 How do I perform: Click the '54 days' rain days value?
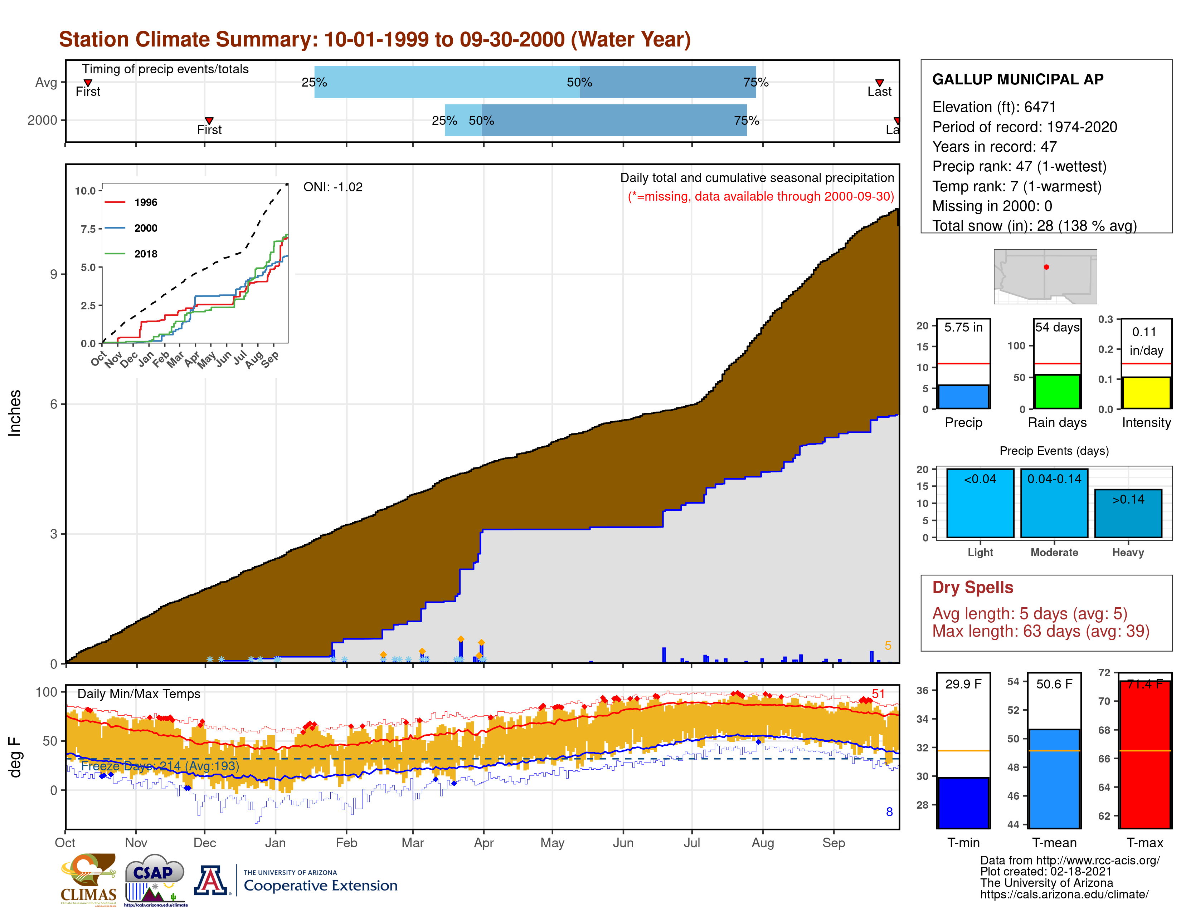pos(1057,327)
